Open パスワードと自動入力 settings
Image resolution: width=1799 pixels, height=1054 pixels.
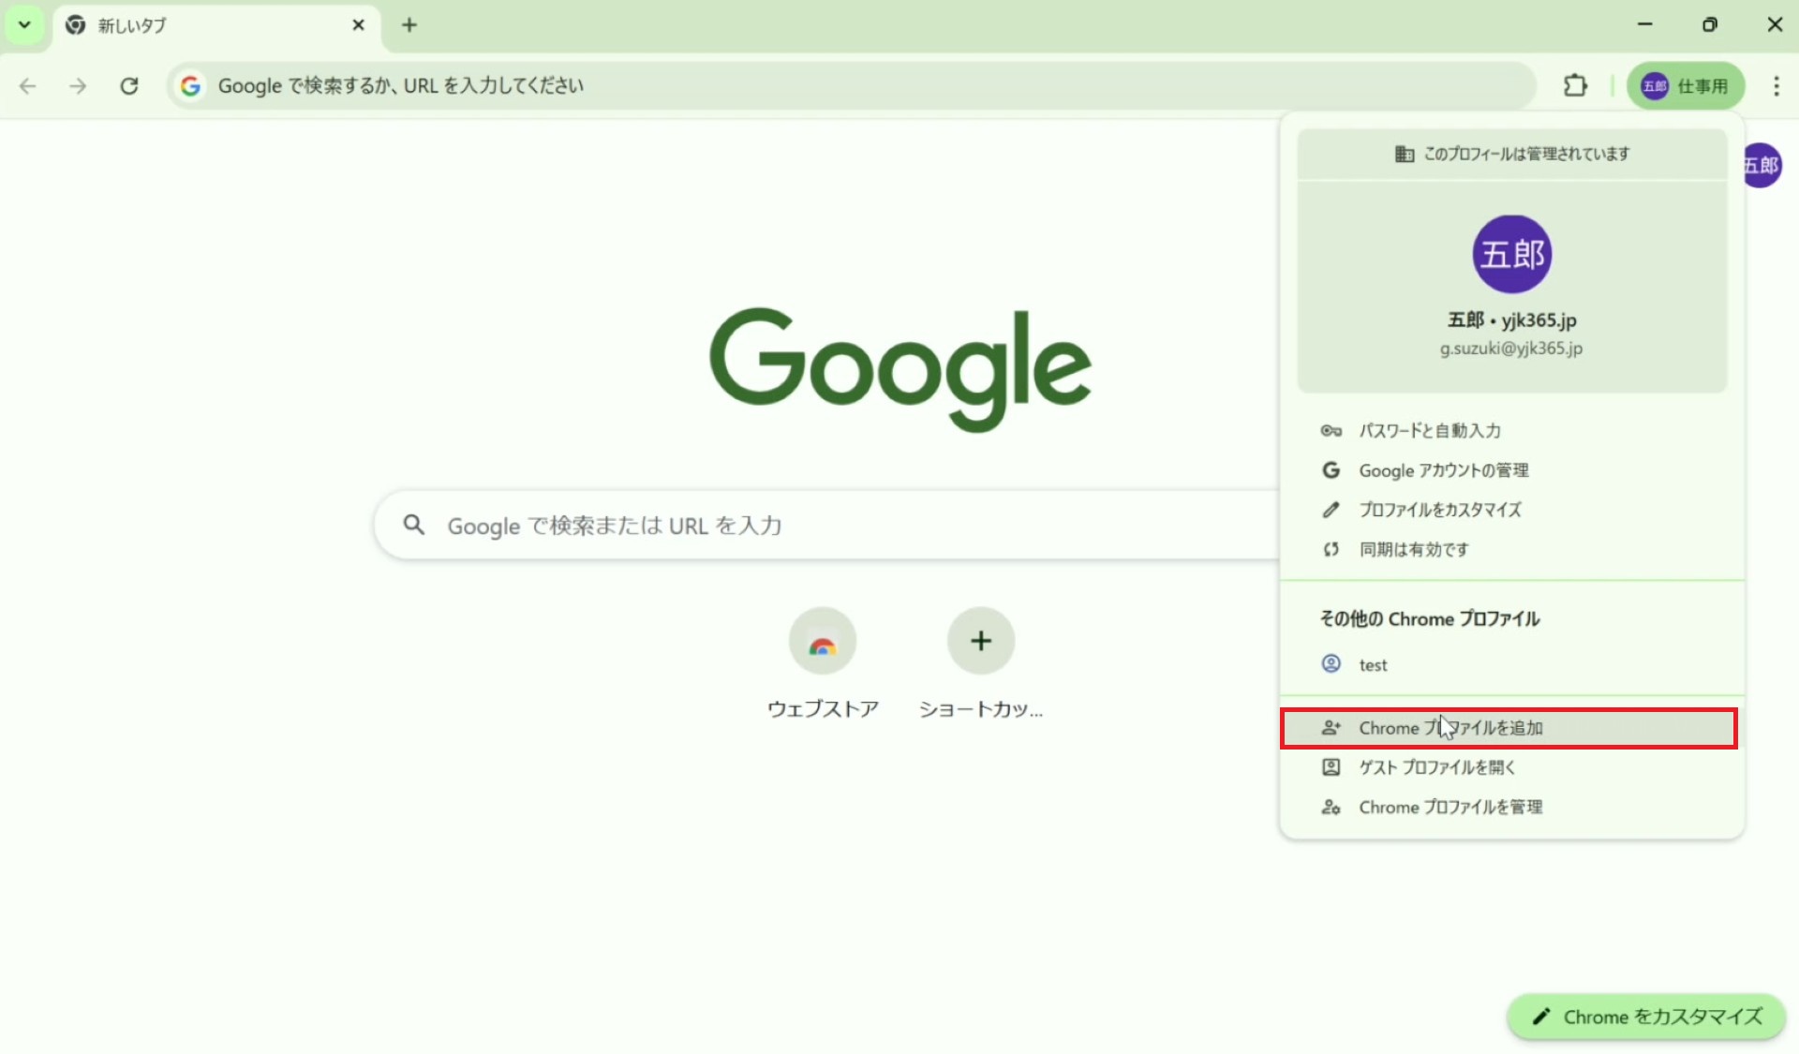tap(1429, 431)
